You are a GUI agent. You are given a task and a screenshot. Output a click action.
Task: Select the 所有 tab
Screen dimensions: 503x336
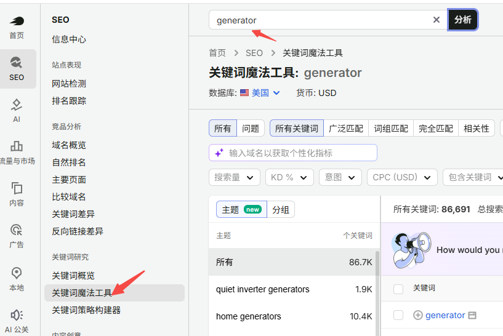223,128
